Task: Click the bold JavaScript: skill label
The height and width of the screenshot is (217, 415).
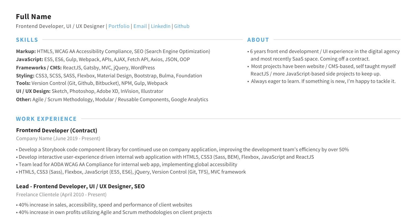Action: (30, 59)
